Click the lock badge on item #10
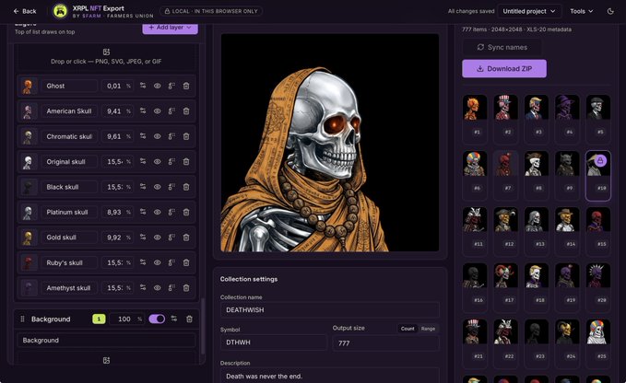 pos(600,160)
